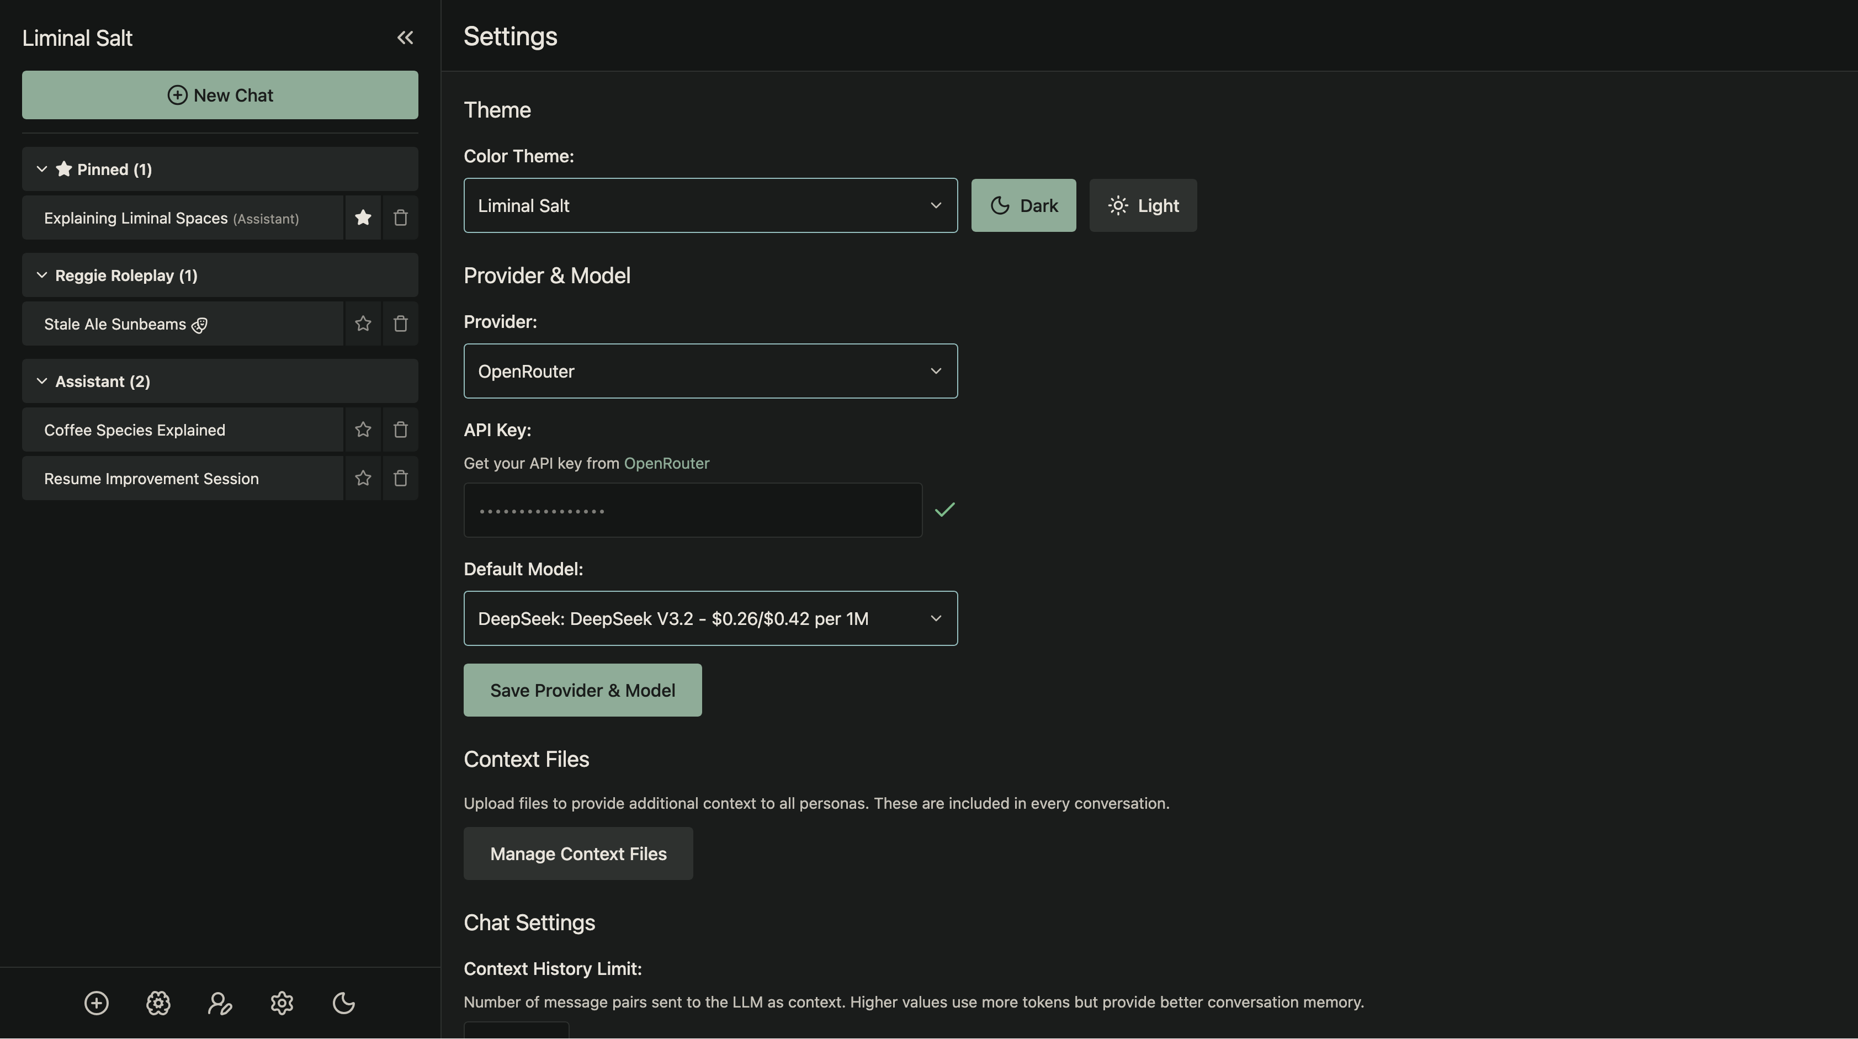The image size is (1858, 1039).
Task: Unpin the Explaining Liminal Spaces conversation
Action: 363,217
